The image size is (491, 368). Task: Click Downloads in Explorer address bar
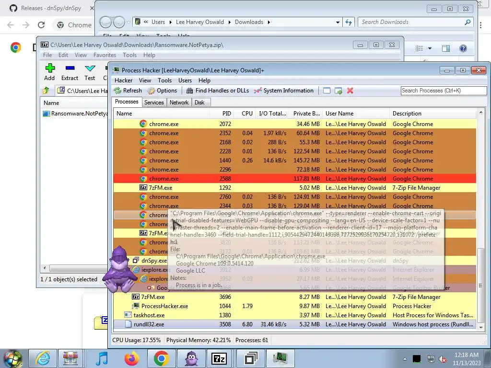click(249, 22)
